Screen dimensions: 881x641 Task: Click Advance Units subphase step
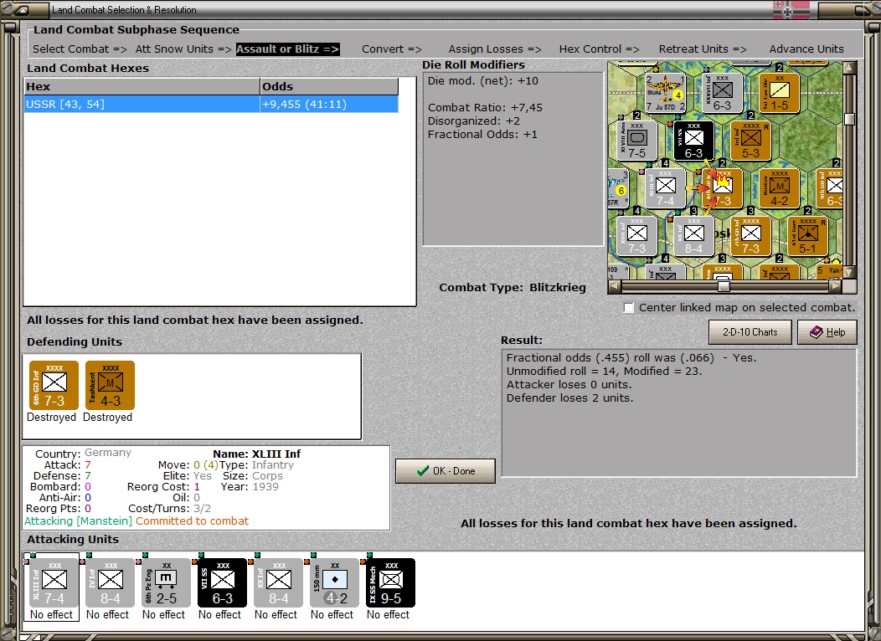point(806,49)
